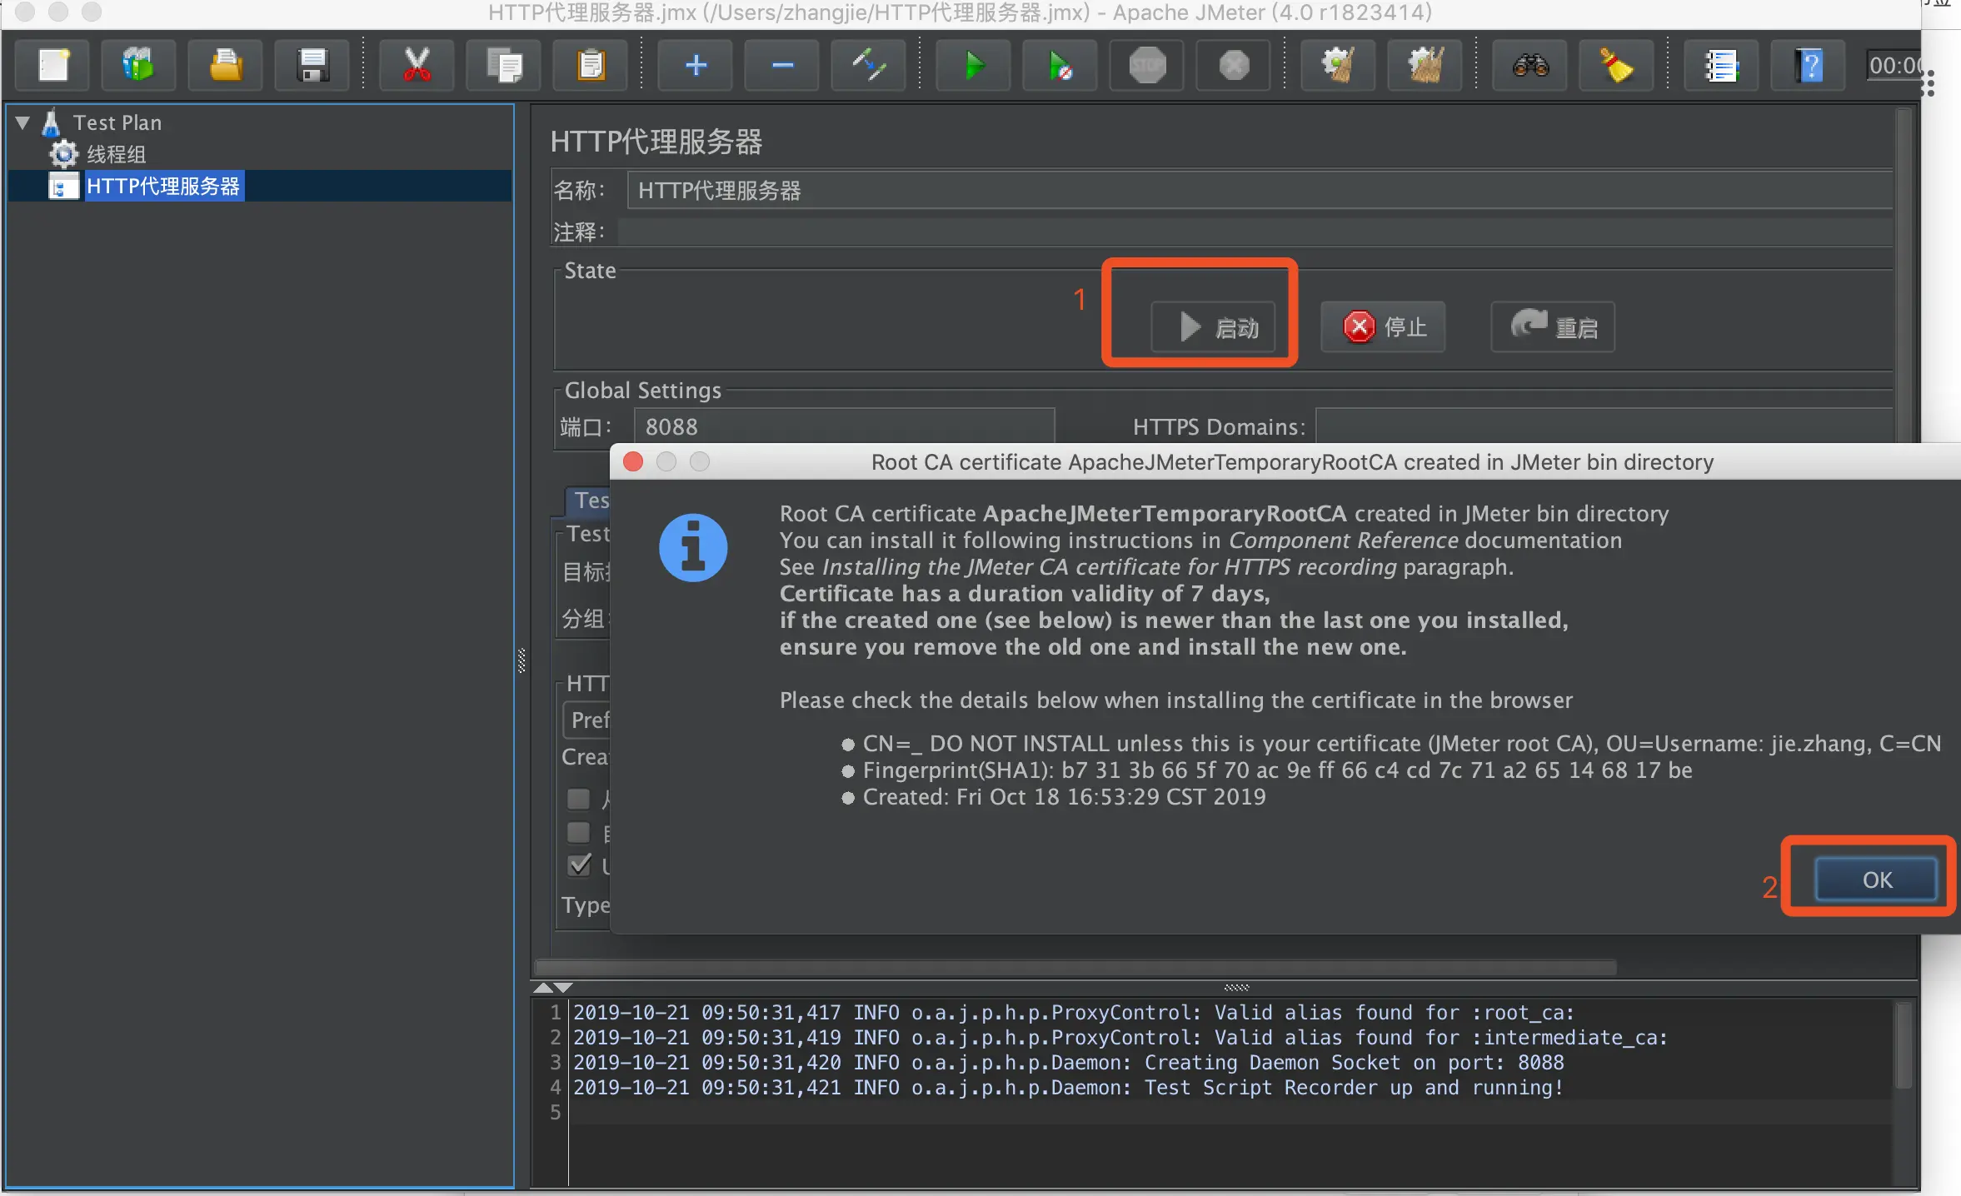Open the Templates icon in toolbar

coord(139,65)
